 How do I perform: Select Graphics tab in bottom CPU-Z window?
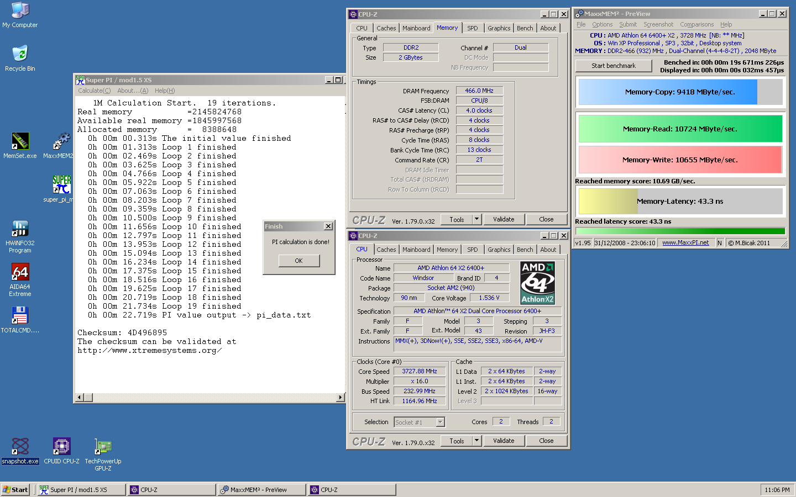(499, 250)
